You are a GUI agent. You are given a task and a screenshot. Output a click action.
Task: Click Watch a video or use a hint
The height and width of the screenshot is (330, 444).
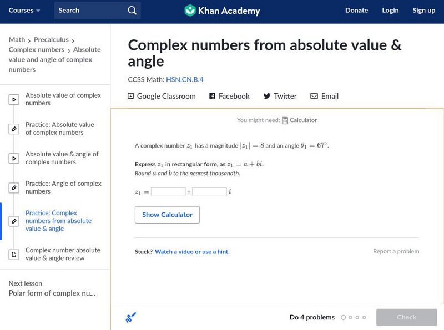(192, 252)
